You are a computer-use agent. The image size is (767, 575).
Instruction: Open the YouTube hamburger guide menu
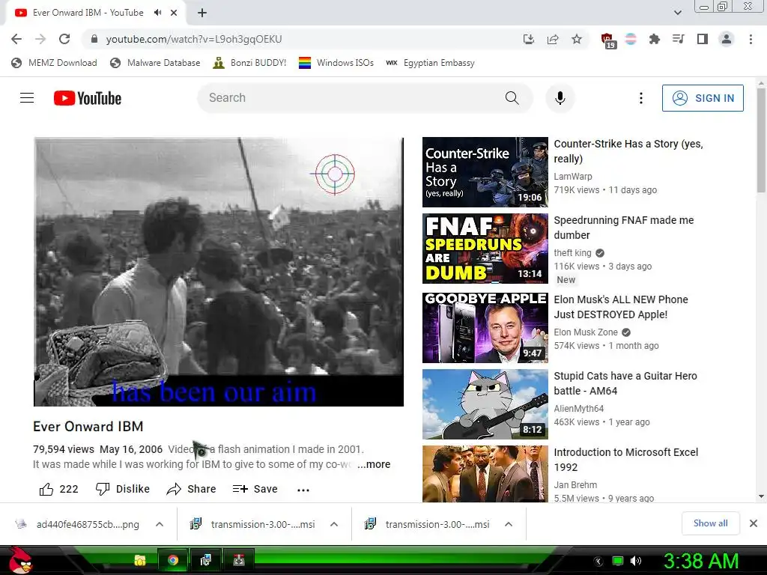coord(27,98)
